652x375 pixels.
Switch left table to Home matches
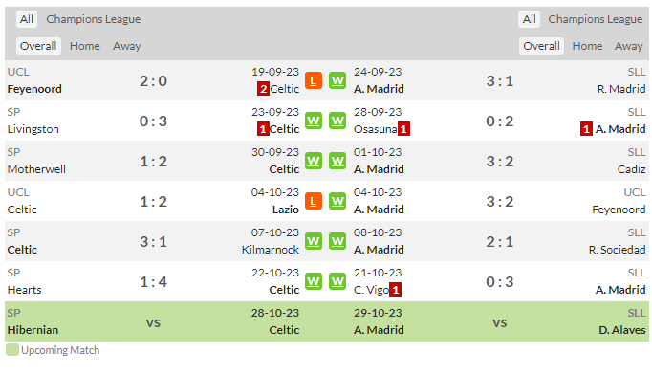coord(85,46)
